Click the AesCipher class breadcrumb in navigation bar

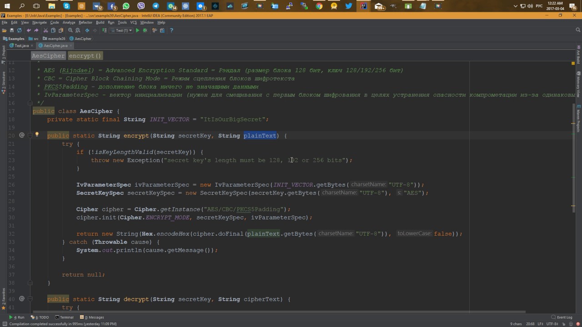click(x=80, y=39)
